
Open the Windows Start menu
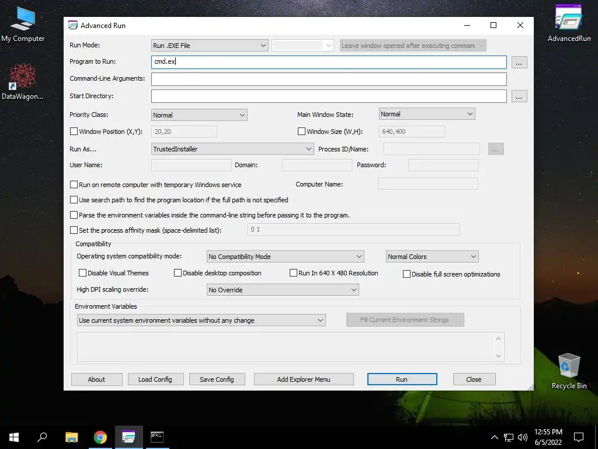coord(14,437)
